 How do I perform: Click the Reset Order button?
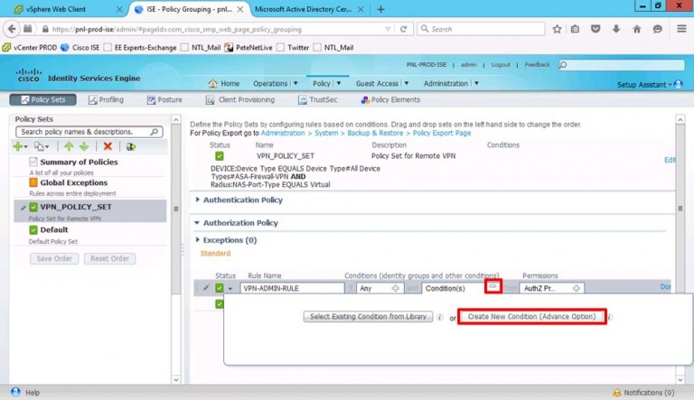[109, 258]
